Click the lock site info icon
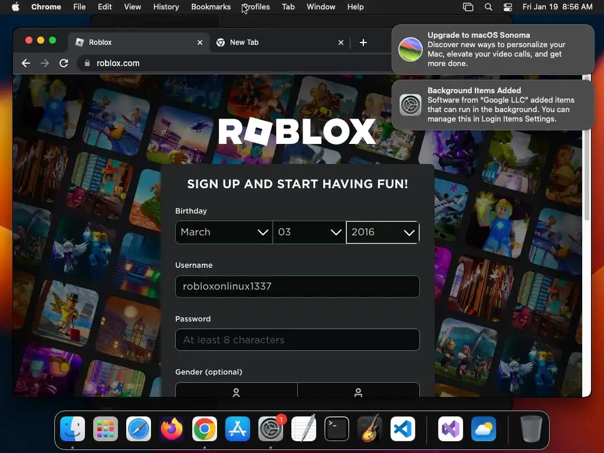Viewport: 604px width, 453px height. coord(87,63)
